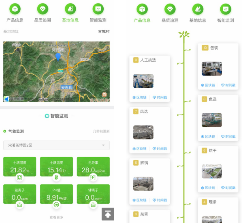Click the 古城村 base address text
The height and width of the screenshot is (223, 243).
(x=104, y=32)
